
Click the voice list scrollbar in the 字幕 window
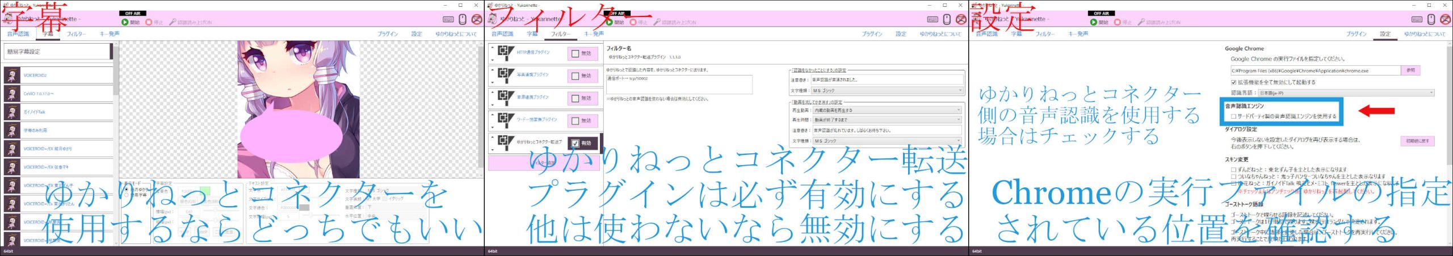(116, 71)
